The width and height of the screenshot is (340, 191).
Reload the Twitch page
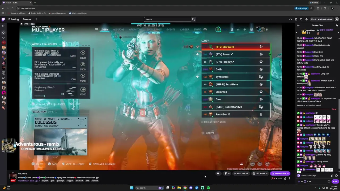click(x=12, y=8)
